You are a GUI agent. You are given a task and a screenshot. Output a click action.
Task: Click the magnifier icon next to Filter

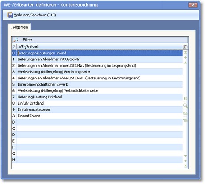pyautogui.click(x=15, y=40)
